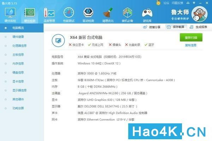Image resolution: width=212 pixels, height=141 pixels.
Task: Click the green 重新扫描 rescan button
Action: 191,37
